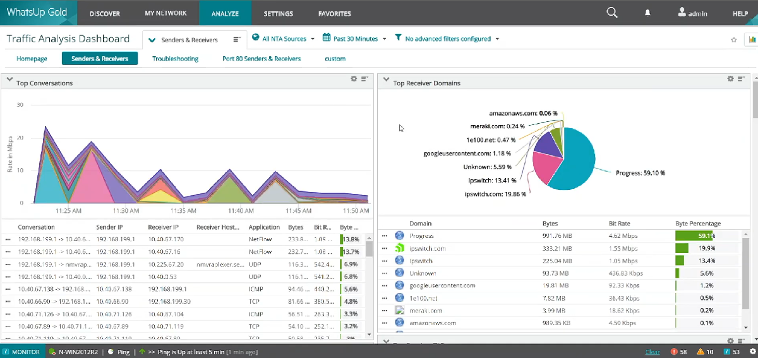Click the green icon beside ipswitch.com
Screen dimensions: 758x358
399,248
